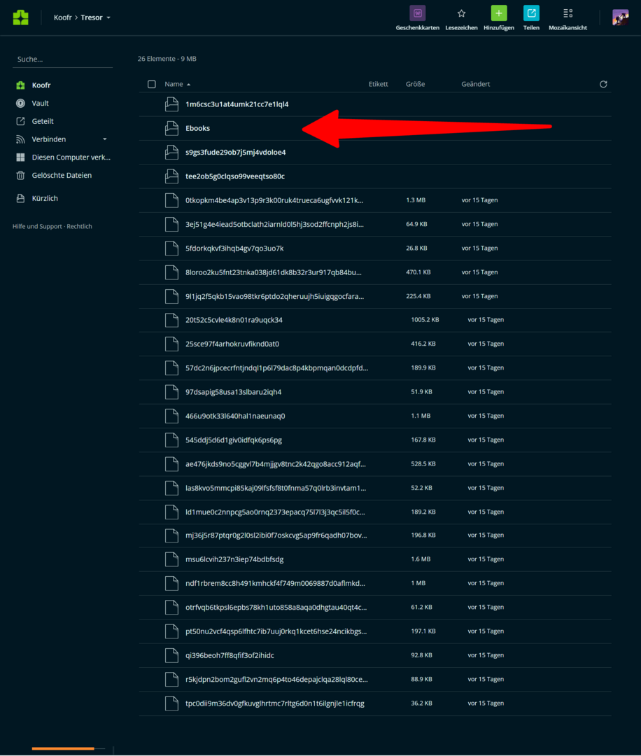The image size is (641, 756).
Task: Click the Koofr logo icon
Action: 21,17
